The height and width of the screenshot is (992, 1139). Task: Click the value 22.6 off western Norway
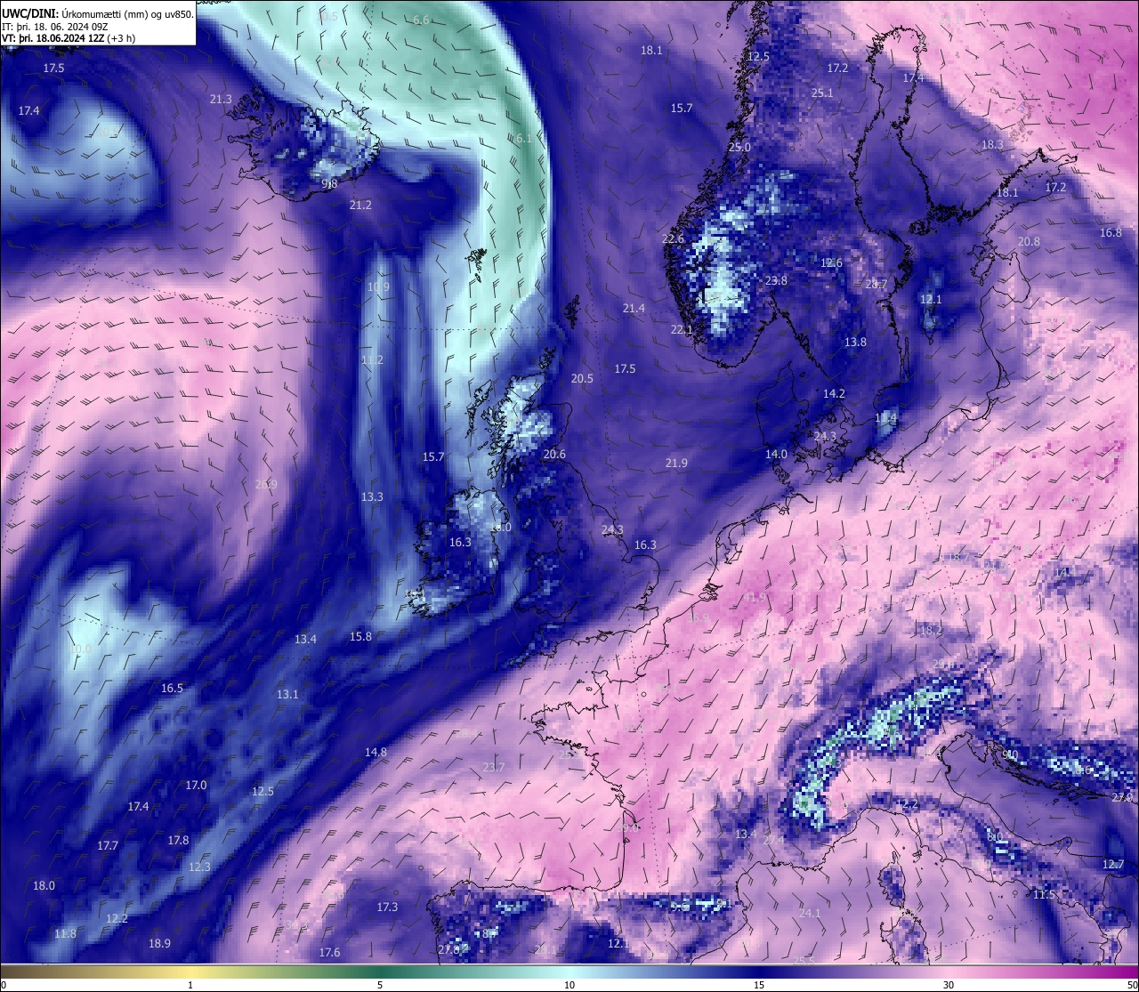point(673,238)
